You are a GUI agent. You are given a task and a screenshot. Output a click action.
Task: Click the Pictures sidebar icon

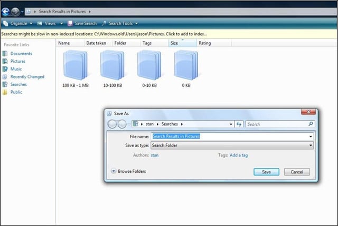point(5,61)
